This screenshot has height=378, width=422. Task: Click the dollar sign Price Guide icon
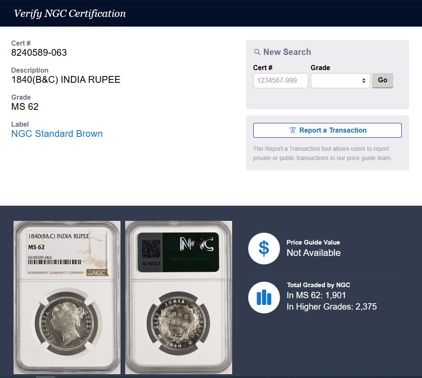coord(264,248)
